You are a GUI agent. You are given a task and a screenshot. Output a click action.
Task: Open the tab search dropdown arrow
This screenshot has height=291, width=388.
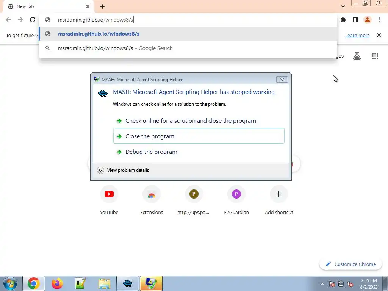point(343,6)
